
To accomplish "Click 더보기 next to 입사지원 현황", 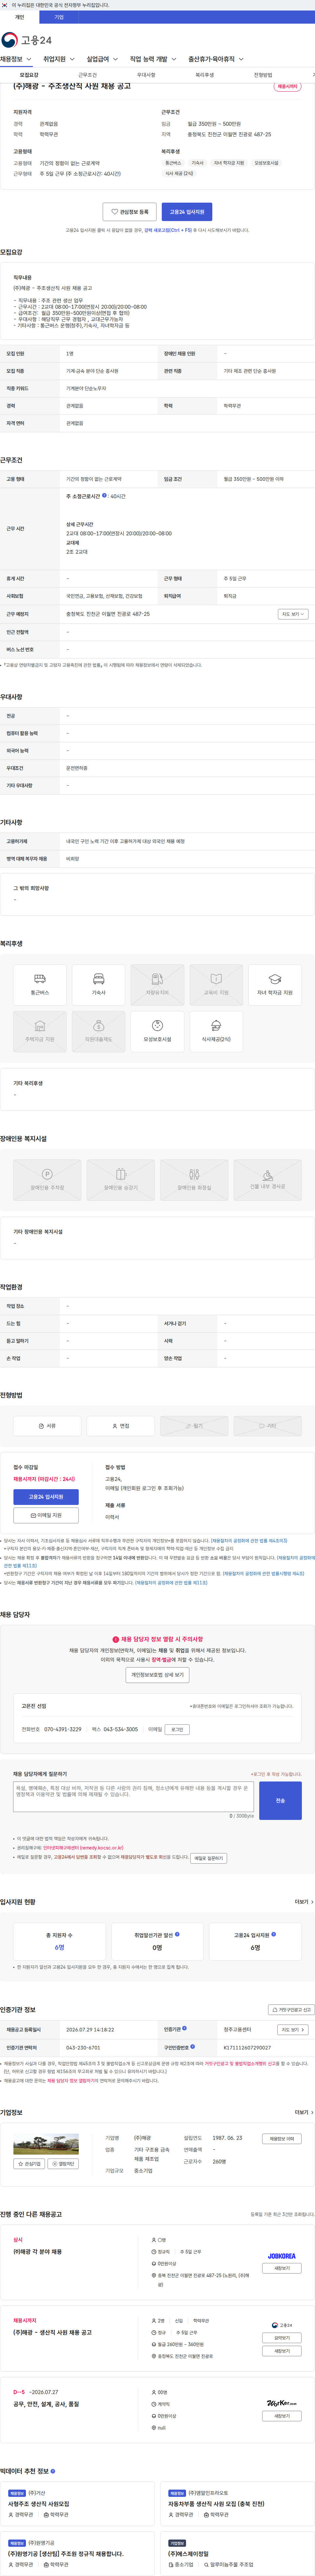I will click(304, 1902).
